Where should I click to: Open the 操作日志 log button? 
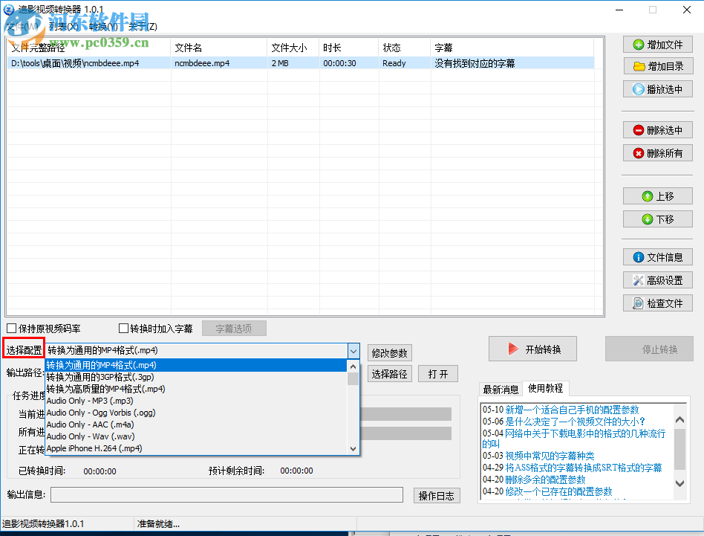coord(437,496)
